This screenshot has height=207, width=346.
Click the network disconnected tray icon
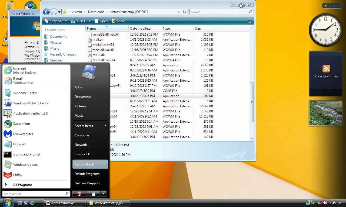pyautogui.click(x=320, y=203)
